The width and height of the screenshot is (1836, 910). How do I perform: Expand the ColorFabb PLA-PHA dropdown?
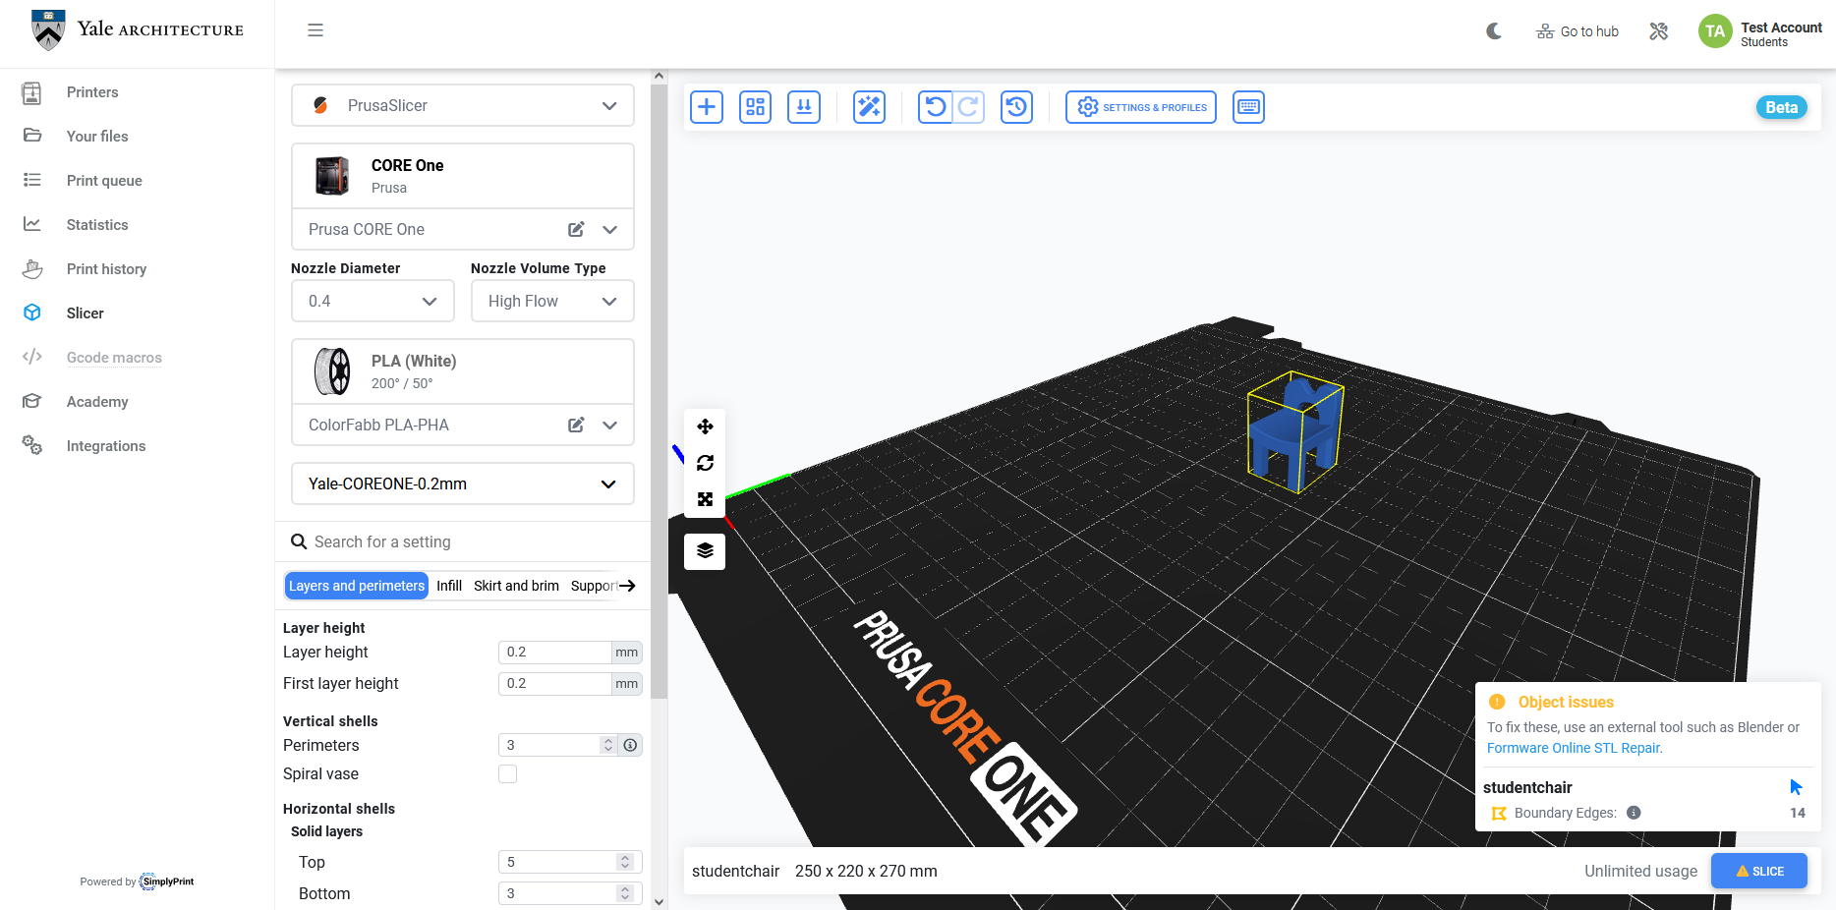pos(610,425)
